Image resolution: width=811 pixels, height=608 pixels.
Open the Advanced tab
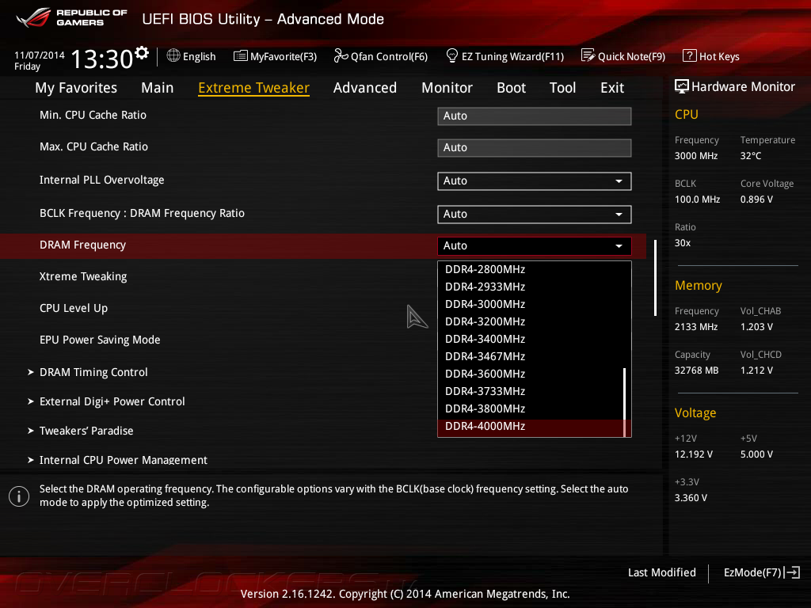(365, 88)
